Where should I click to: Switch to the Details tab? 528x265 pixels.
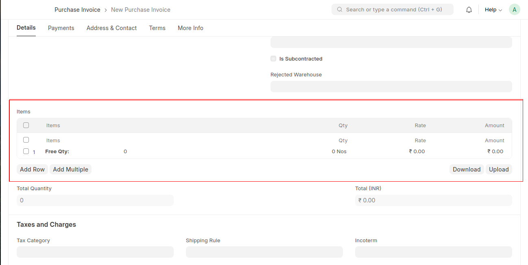[x=26, y=28]
